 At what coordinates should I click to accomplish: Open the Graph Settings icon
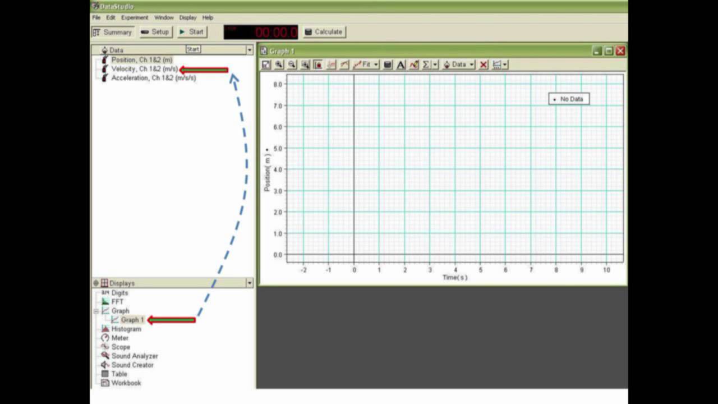496,65
